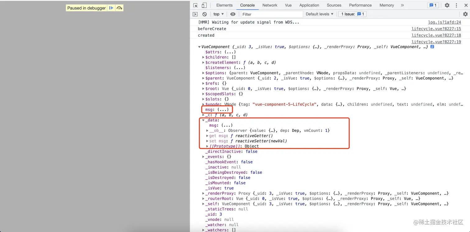The width and height of the screenshot is (470, 232).
Task: Invoke the msg getter inside _data
Action: (227, 125)
